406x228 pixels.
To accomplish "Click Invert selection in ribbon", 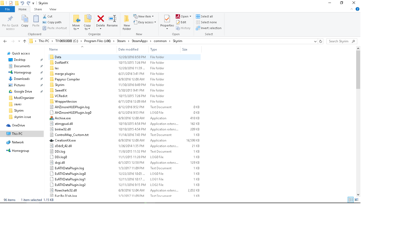I will tap(209, 28).
